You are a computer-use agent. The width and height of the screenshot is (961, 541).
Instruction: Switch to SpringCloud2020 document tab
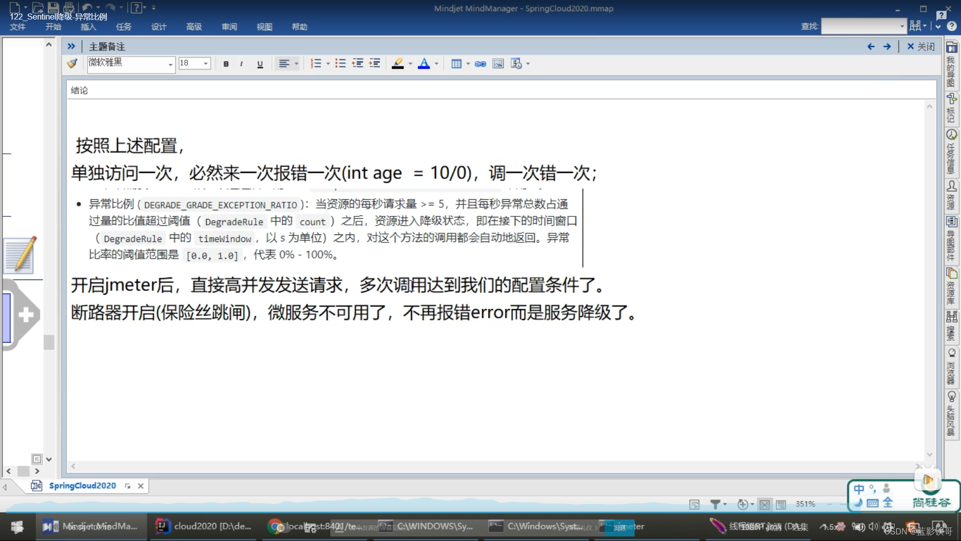tap(82, 485)
